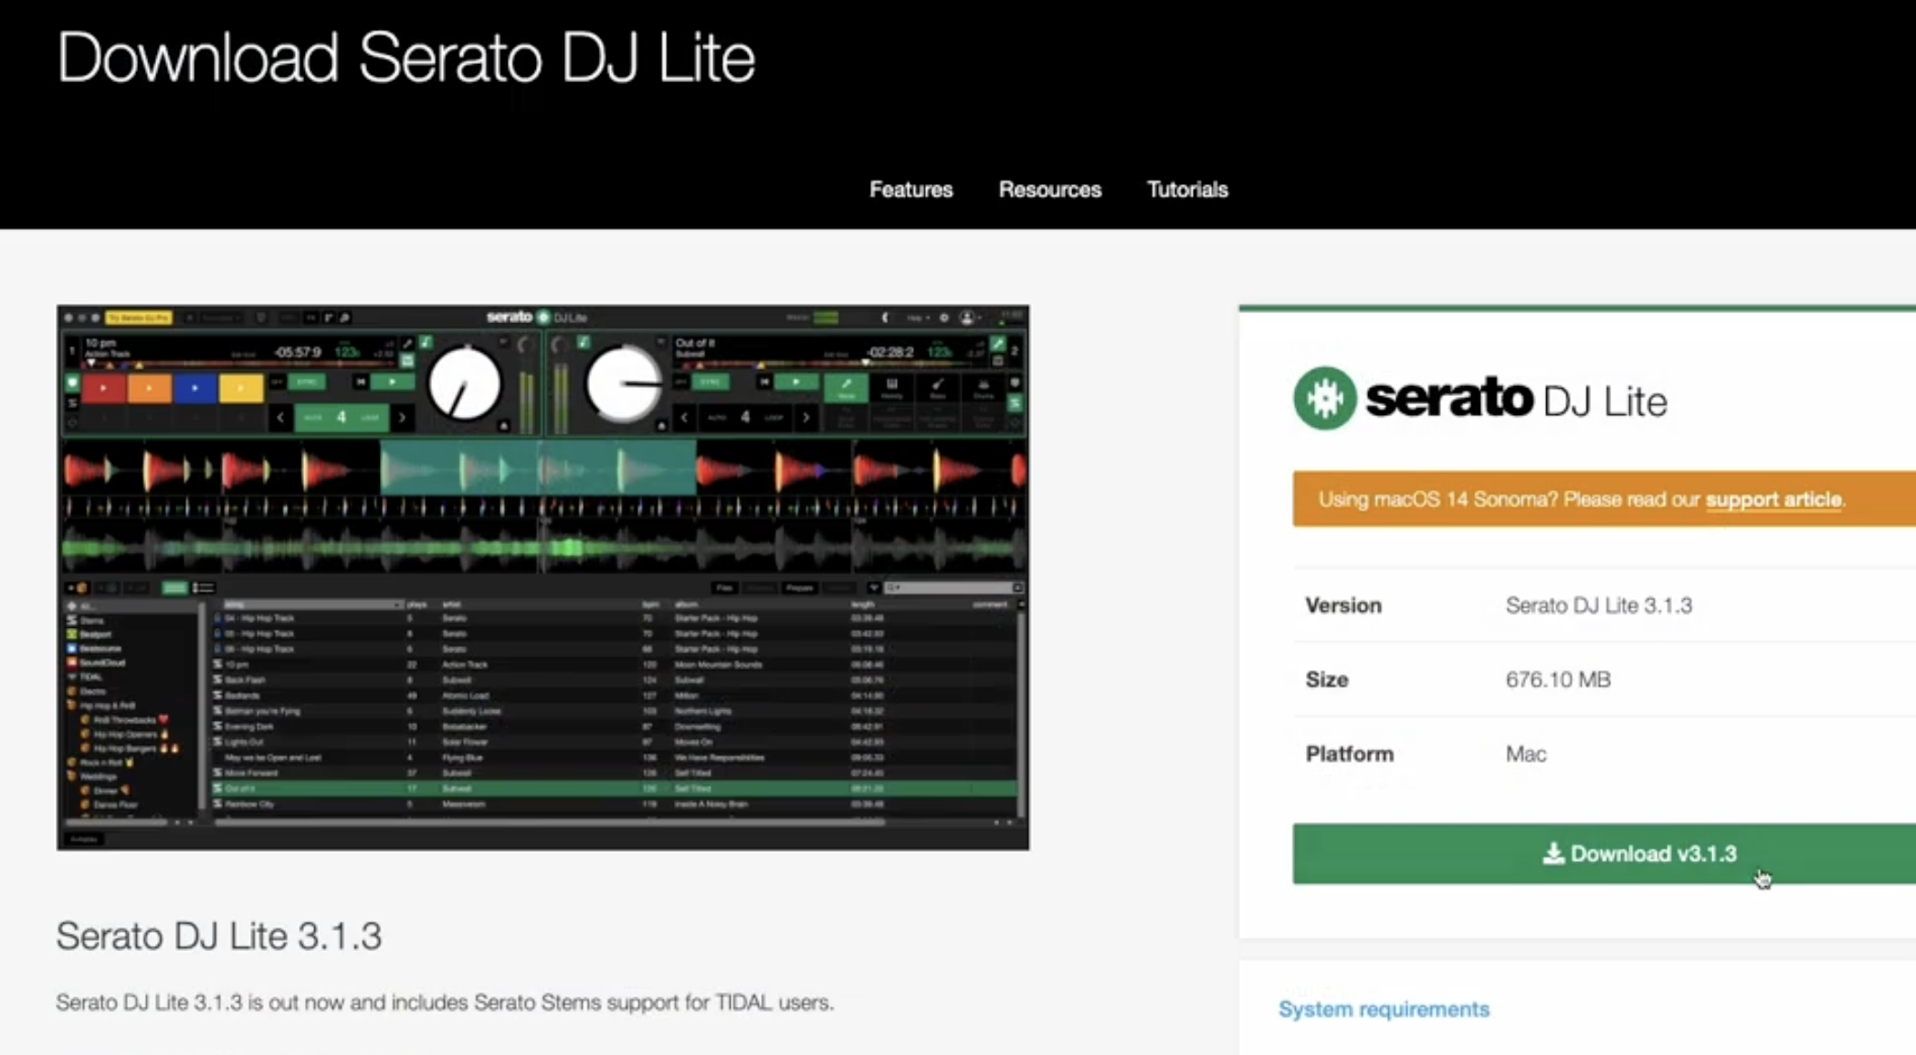Toggle the SYNC button on deck 1
Screen dimensions: 1916x1055
(307, 381)
